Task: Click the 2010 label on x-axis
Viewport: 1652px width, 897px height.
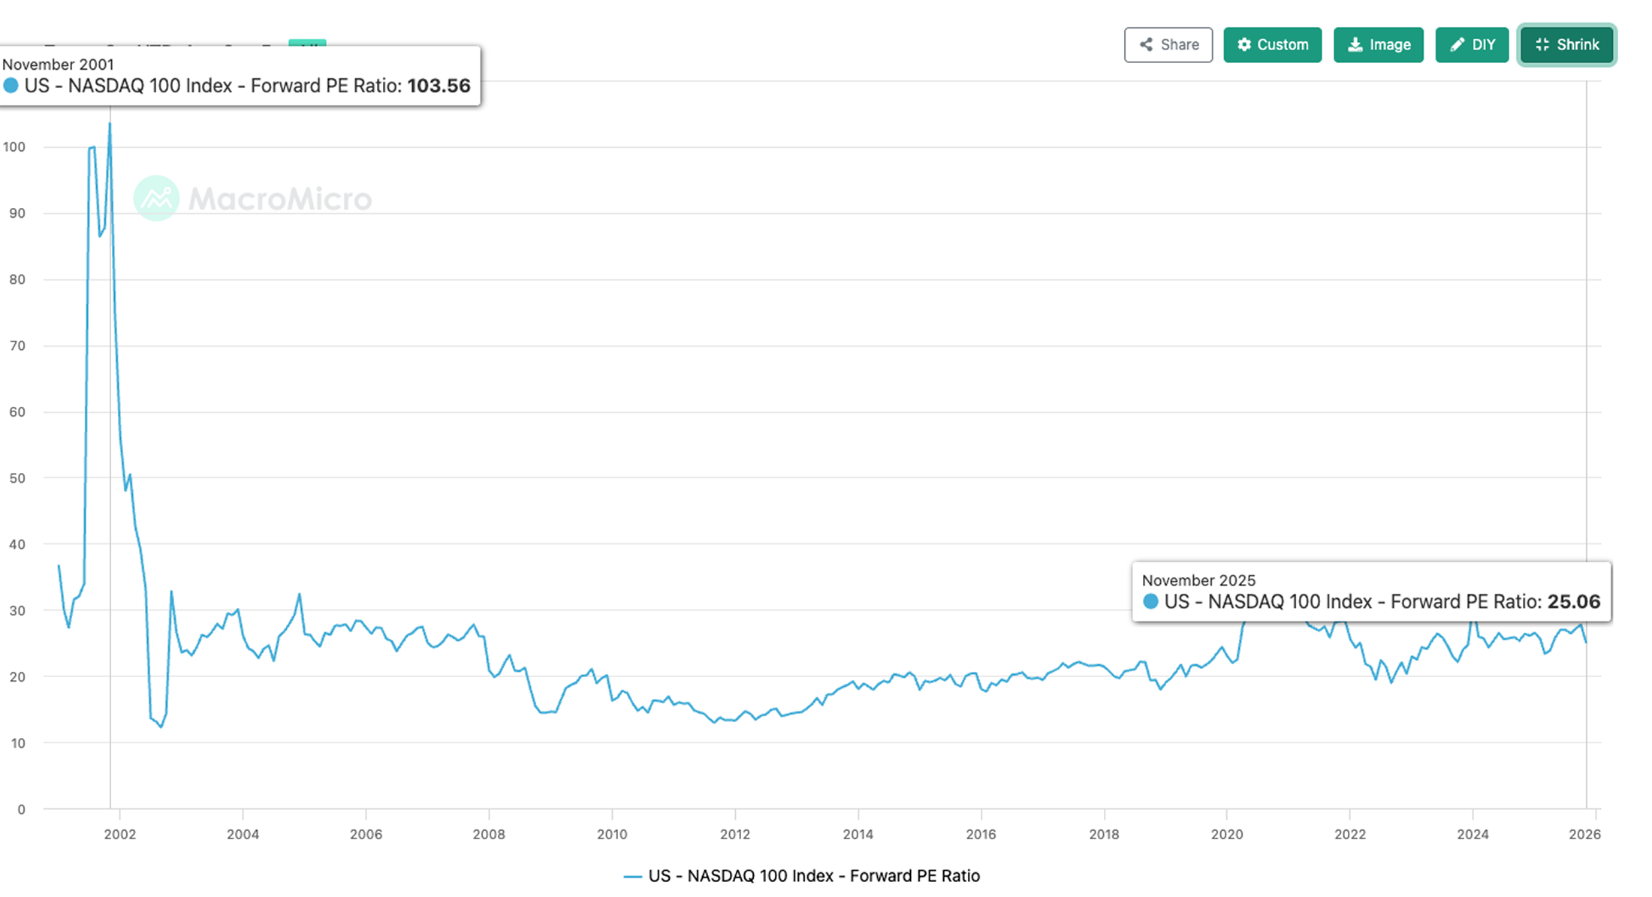Action: pos(612,834)
